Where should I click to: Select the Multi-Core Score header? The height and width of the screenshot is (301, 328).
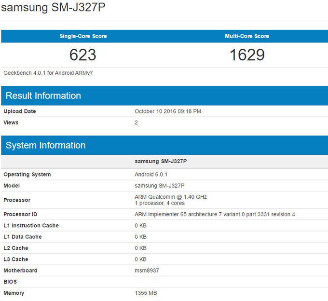click(x=246, y=36)
